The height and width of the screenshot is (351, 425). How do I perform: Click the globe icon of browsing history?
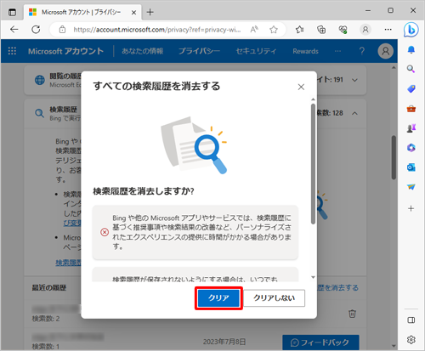click(40, 80)
